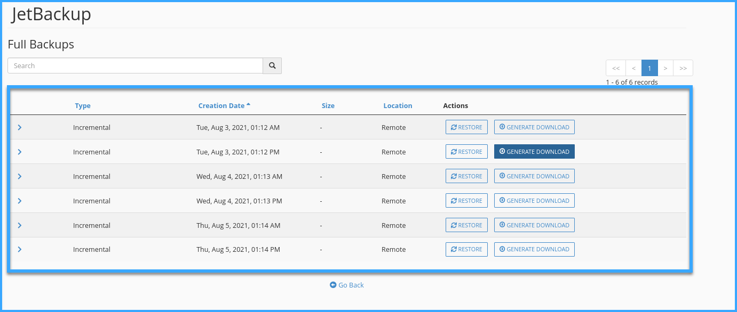Click inside the Search input field
This screenshot has height=312, width=737.
[x=135, y=66]
